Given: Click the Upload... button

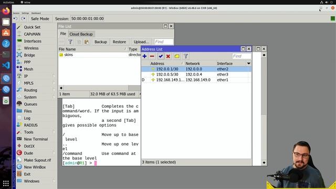Looking at the screenshot, I should [141, 42].
